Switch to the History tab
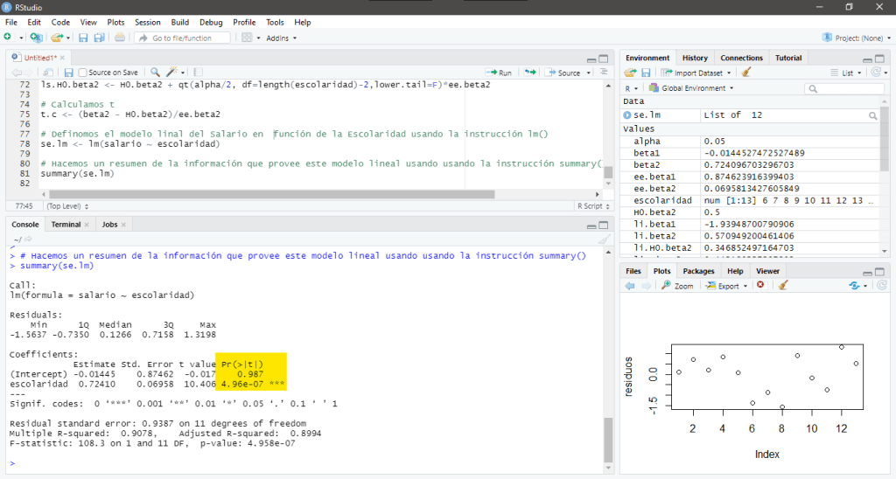This screenshot has width=896, height=479. click(x=695, y=58)
